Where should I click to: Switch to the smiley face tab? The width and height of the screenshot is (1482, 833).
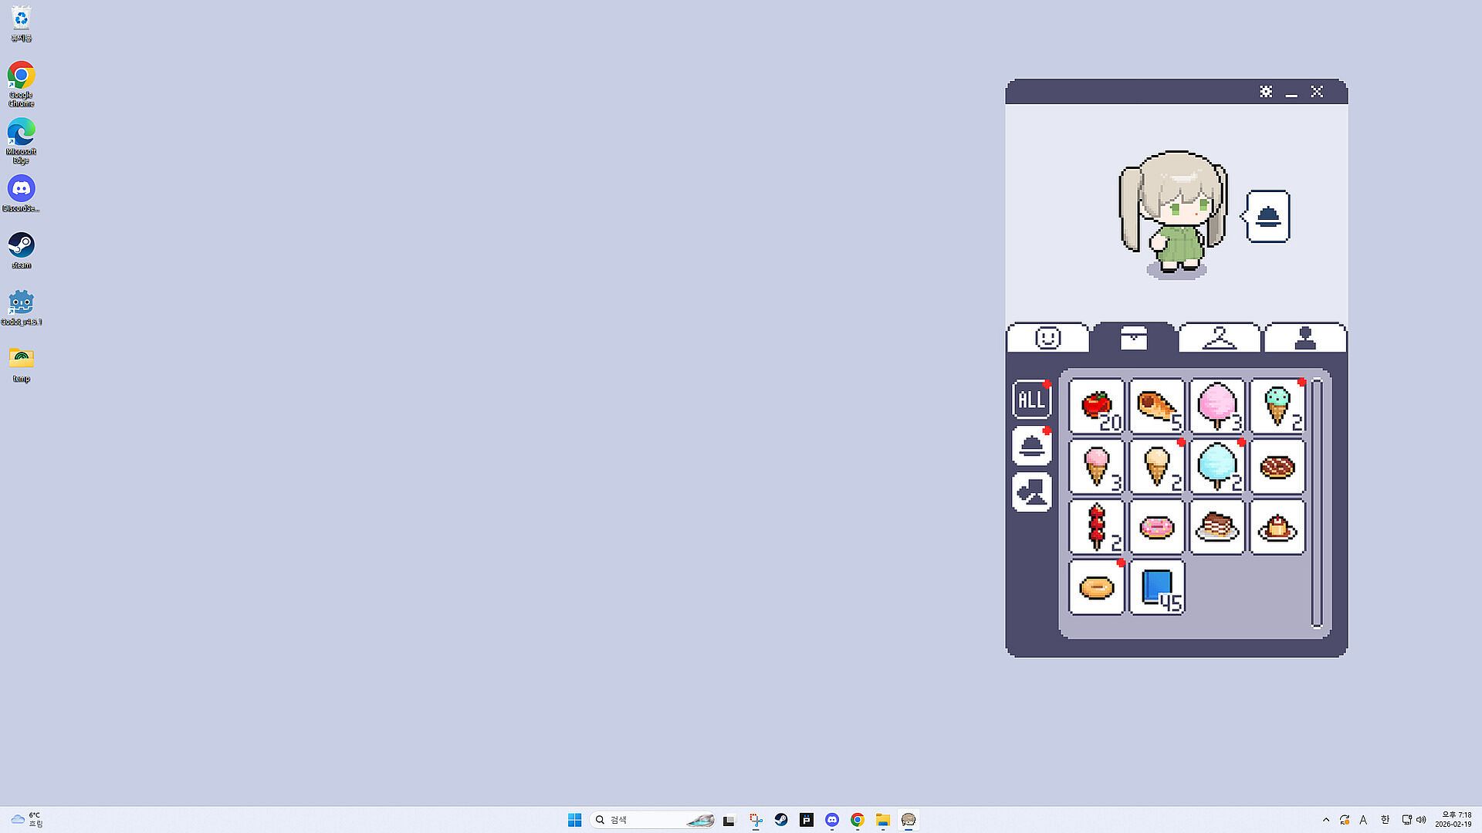1047,338
